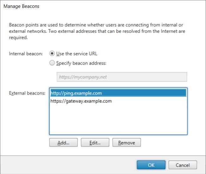Select http://ping.example.com in external beacons list
Image resolution: width=206 pixels, height=174 pixels.
coord(118,93)
